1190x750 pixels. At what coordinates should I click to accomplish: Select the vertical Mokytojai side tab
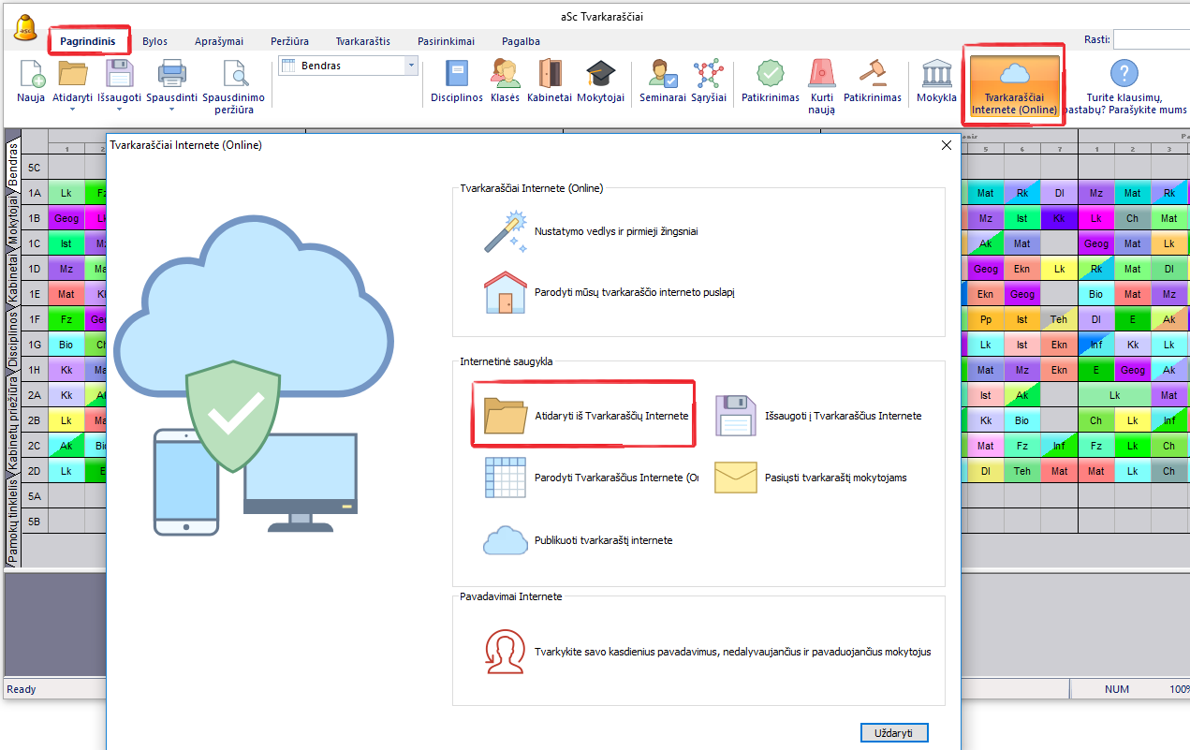coord(13,220)
